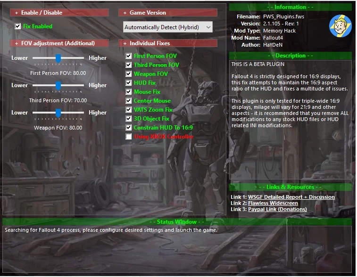
Task: Disable the Mouse Fix checkbox
Action: point(129,92)
